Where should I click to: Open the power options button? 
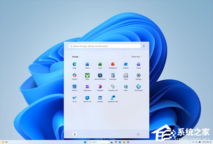click(x=138, y=134)
